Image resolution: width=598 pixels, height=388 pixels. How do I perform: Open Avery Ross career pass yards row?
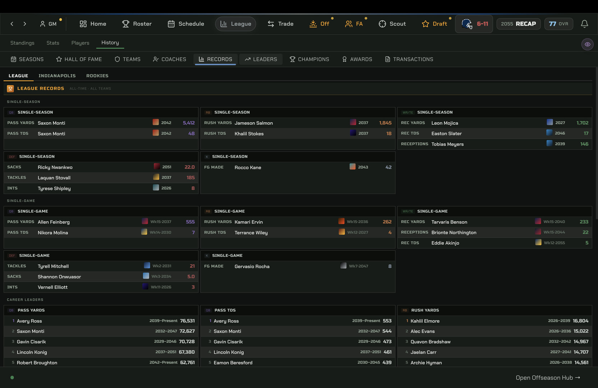tap(101, 321)
